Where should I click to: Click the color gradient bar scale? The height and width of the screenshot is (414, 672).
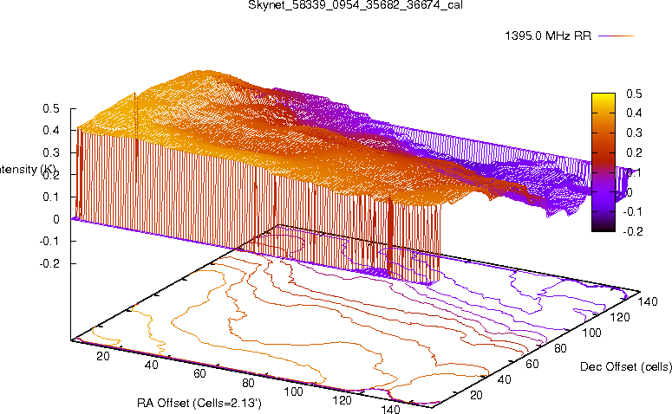tap(603, 162)
